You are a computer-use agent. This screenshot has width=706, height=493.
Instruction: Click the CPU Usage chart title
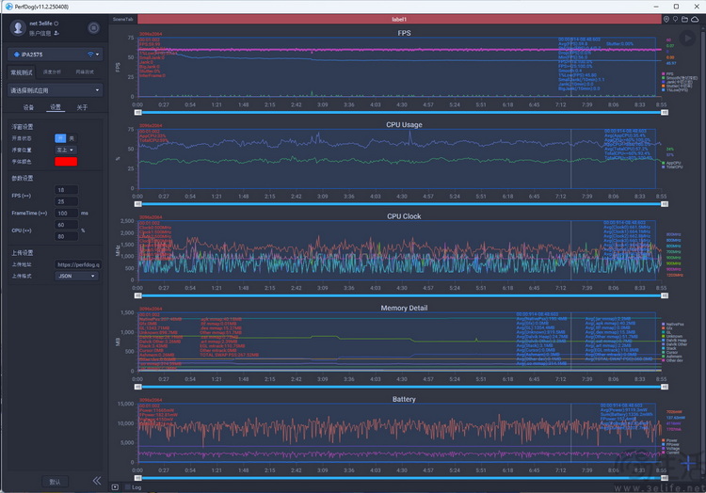click(x=404, y=125)
